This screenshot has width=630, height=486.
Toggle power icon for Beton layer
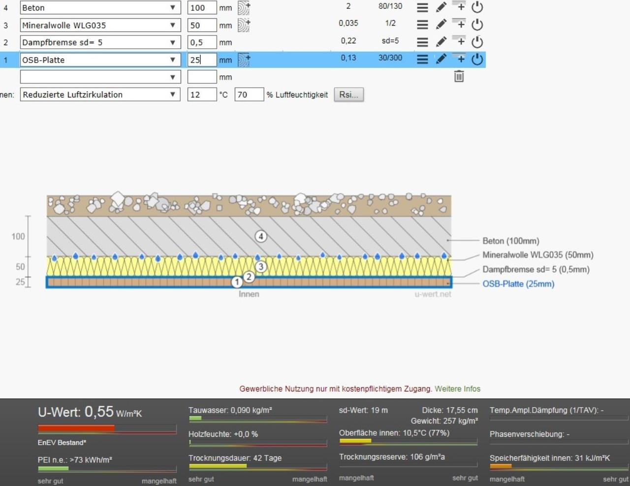click(x=477, y=7)
